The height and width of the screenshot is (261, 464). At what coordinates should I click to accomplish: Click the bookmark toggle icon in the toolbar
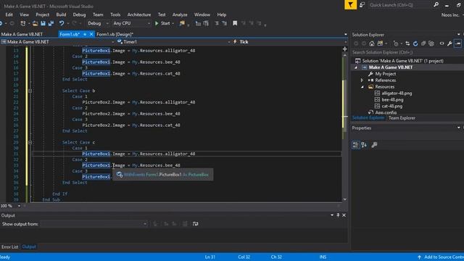(235, 23)
